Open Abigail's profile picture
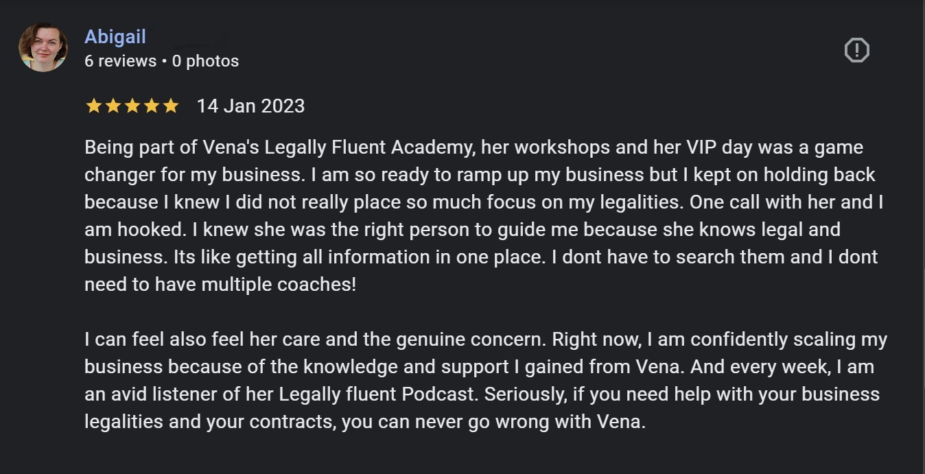This screenshot has width=925, height=474. [x=43, y=47]
